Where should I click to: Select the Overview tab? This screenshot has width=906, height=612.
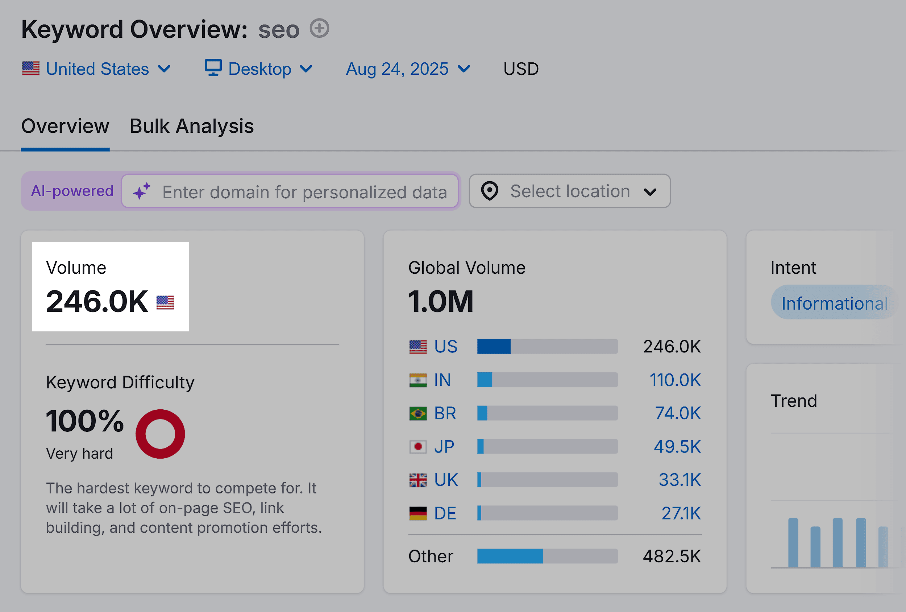[x=65, y=126]
